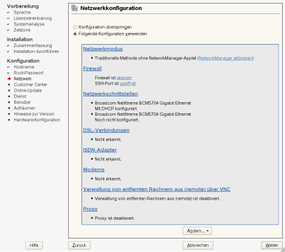The image size is (285, 252).
Task: Click the Sprache step in sidebar
Action: coord(22,12)
